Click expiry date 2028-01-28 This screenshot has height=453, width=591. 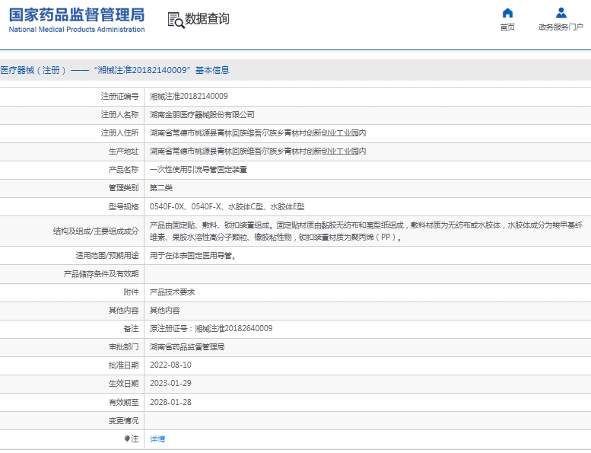(170, 403)
